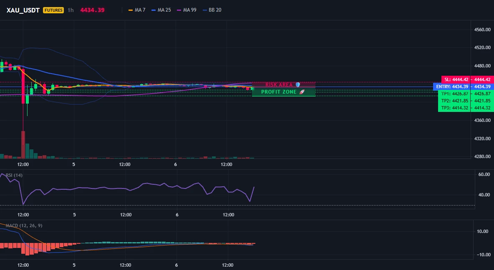Image resolution: width=494 pixels, height=270 pixels.
Task: Click the large red candle near 12:00
Action: tap(23, 86)
